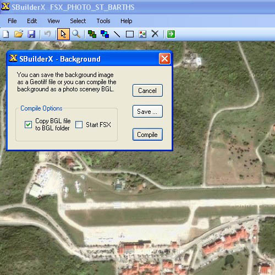Click the green arrow compile icon
The width and height of the screenshot is (275, 275).
[x=171, y=34]
